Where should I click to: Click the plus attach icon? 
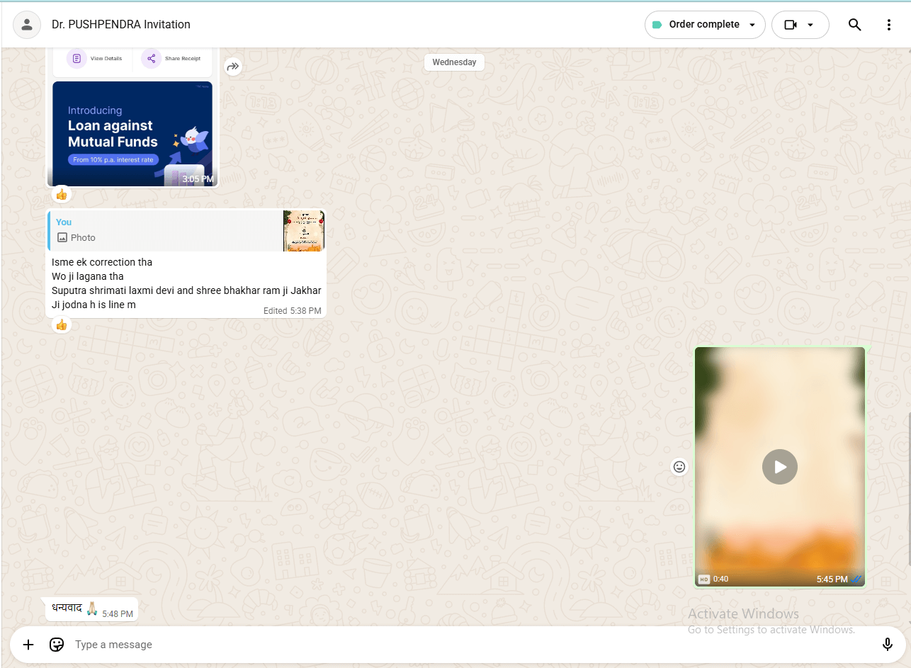coord(28,645)
